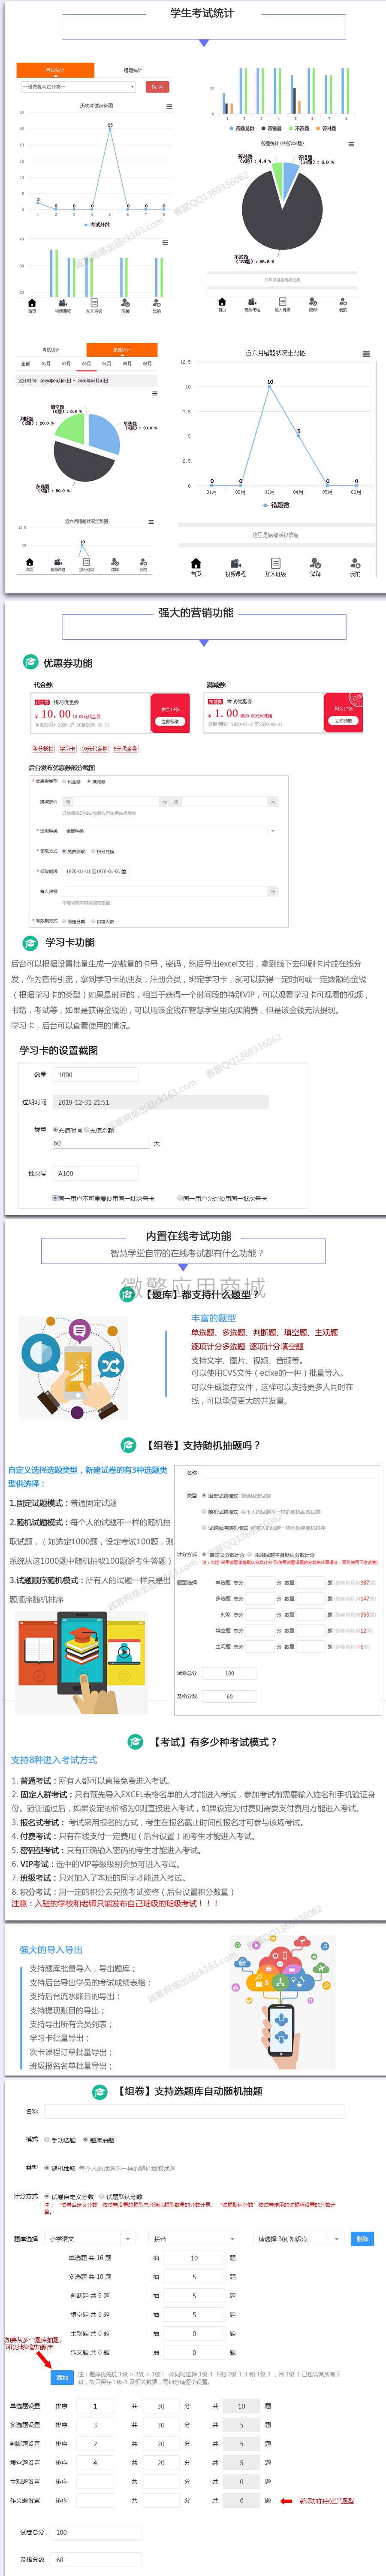The height and width of the screenshot is (2576, 386).
Task: Click the green cap icon beside 优惠券功能
Action: pyautogui.click(x=31, y=662)
